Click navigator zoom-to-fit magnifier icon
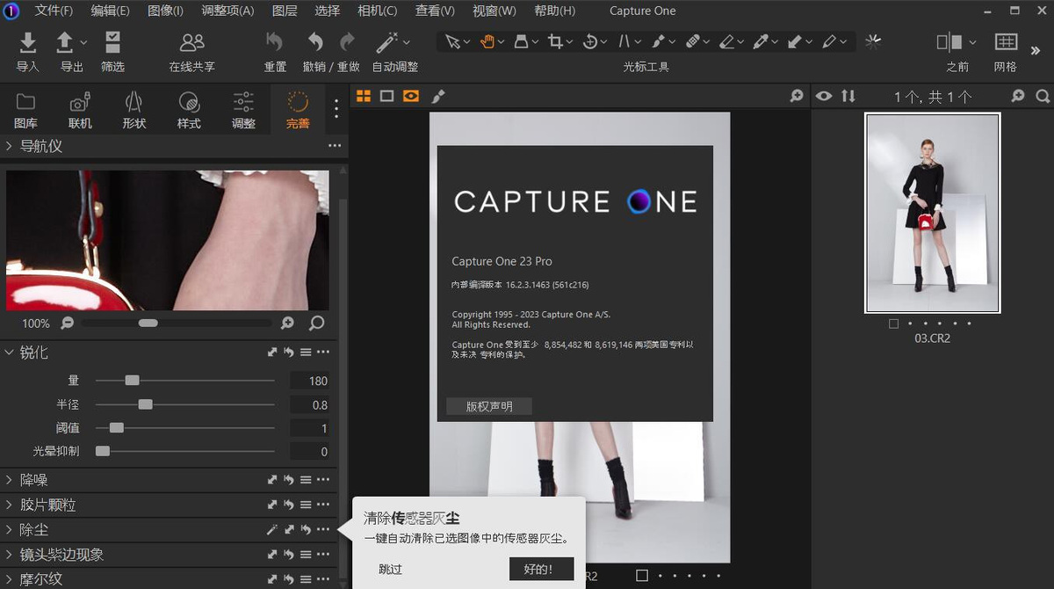 point(316,324)
